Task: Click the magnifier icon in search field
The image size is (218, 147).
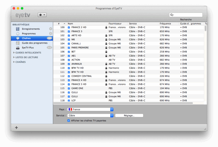Action: coord(172,15)
